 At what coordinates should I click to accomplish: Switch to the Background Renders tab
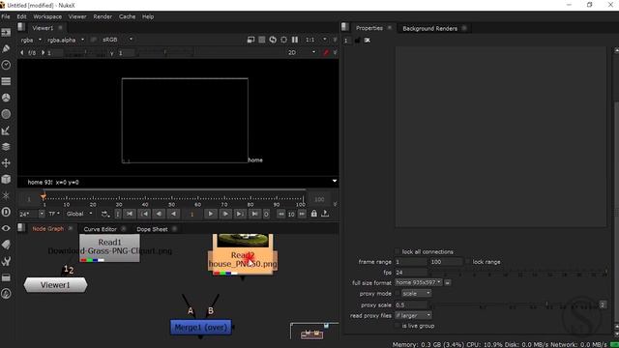tap(429, 28)
